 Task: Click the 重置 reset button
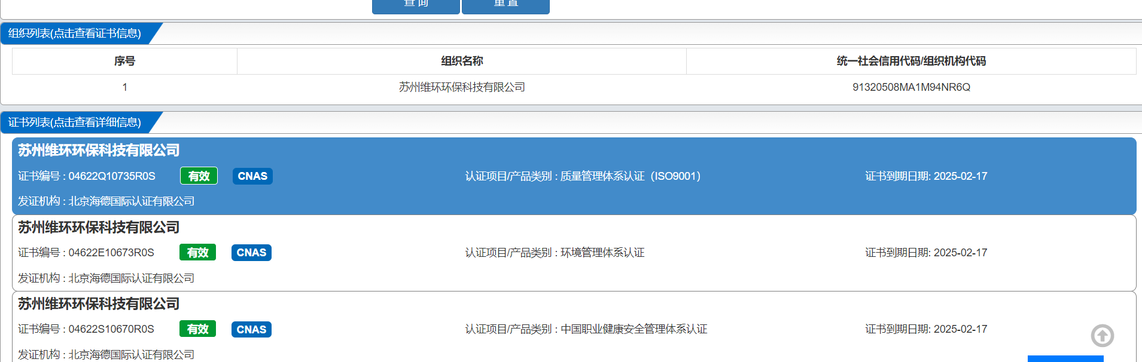click(505, 5)
